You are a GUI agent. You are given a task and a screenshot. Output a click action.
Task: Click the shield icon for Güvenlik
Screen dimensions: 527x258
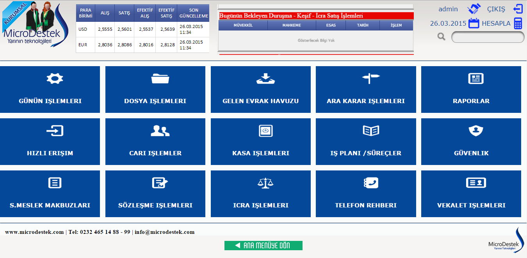(x=475, y=131)
